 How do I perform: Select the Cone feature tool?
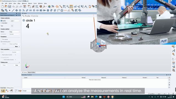click(x=45, y=10)
